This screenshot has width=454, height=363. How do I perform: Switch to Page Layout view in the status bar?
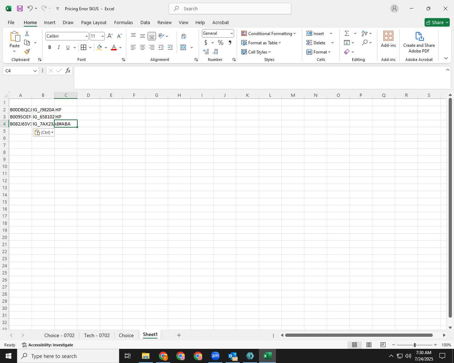point(369,345)
